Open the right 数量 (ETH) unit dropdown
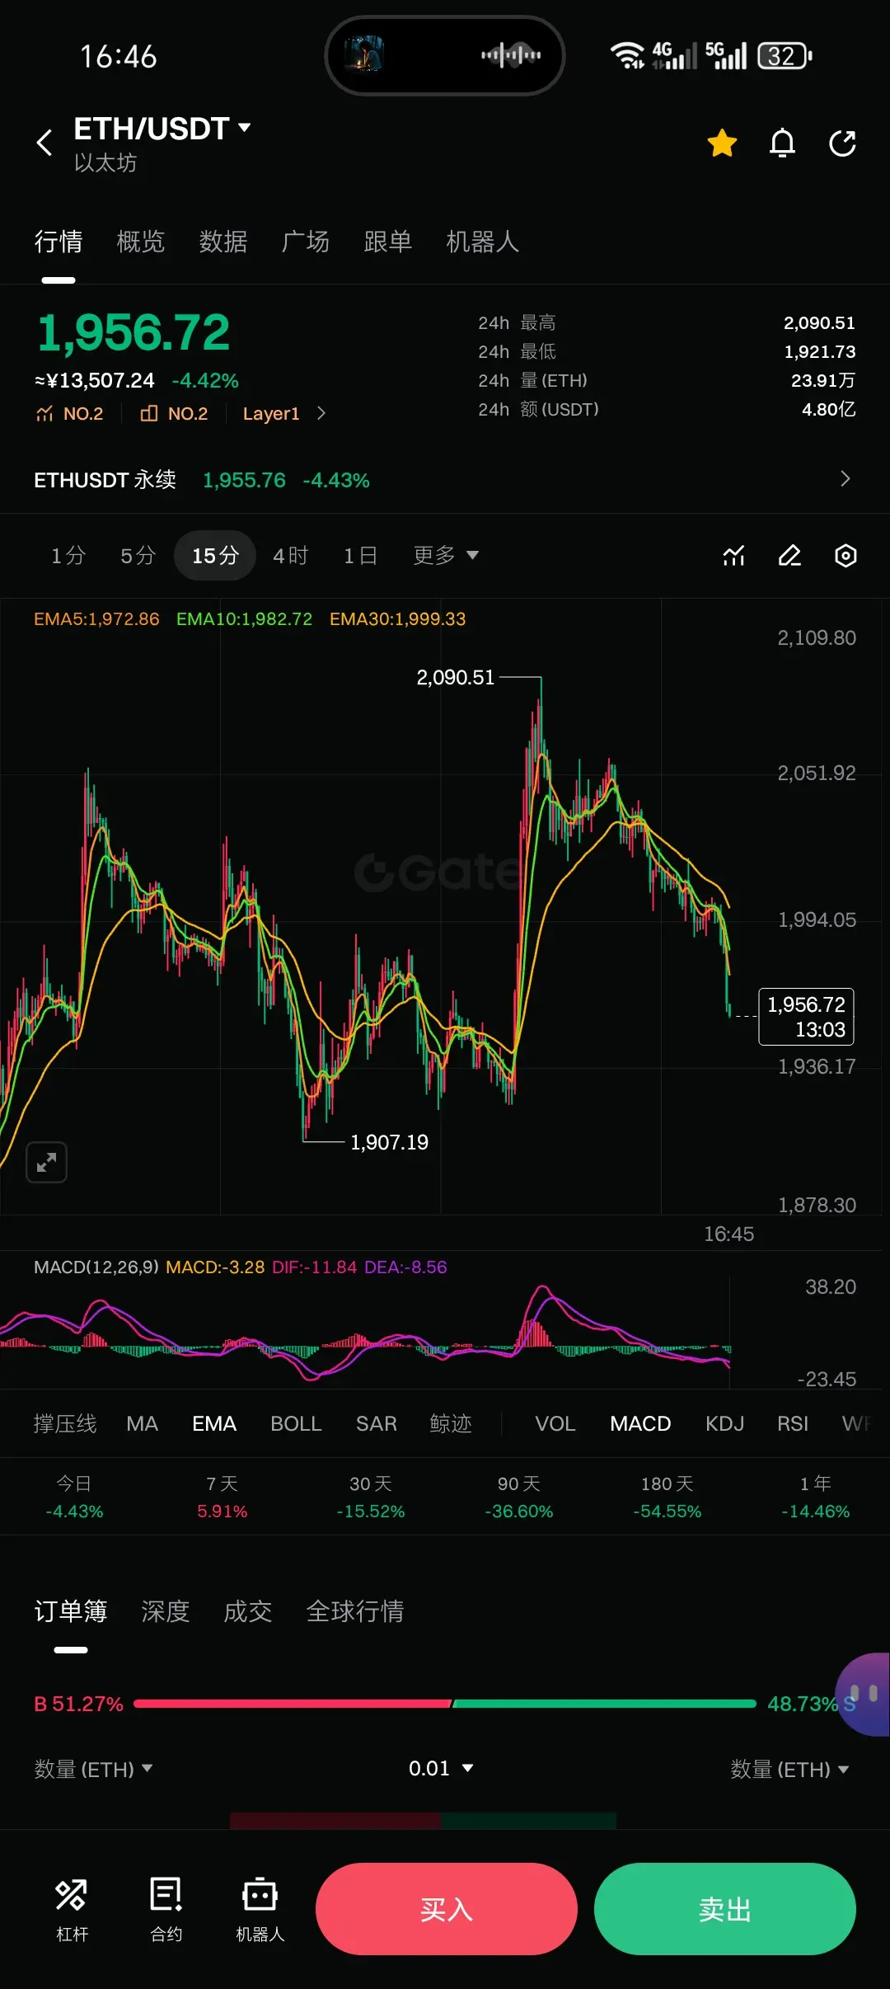Screen dimensions: 890x1989 pos(789,1769)
